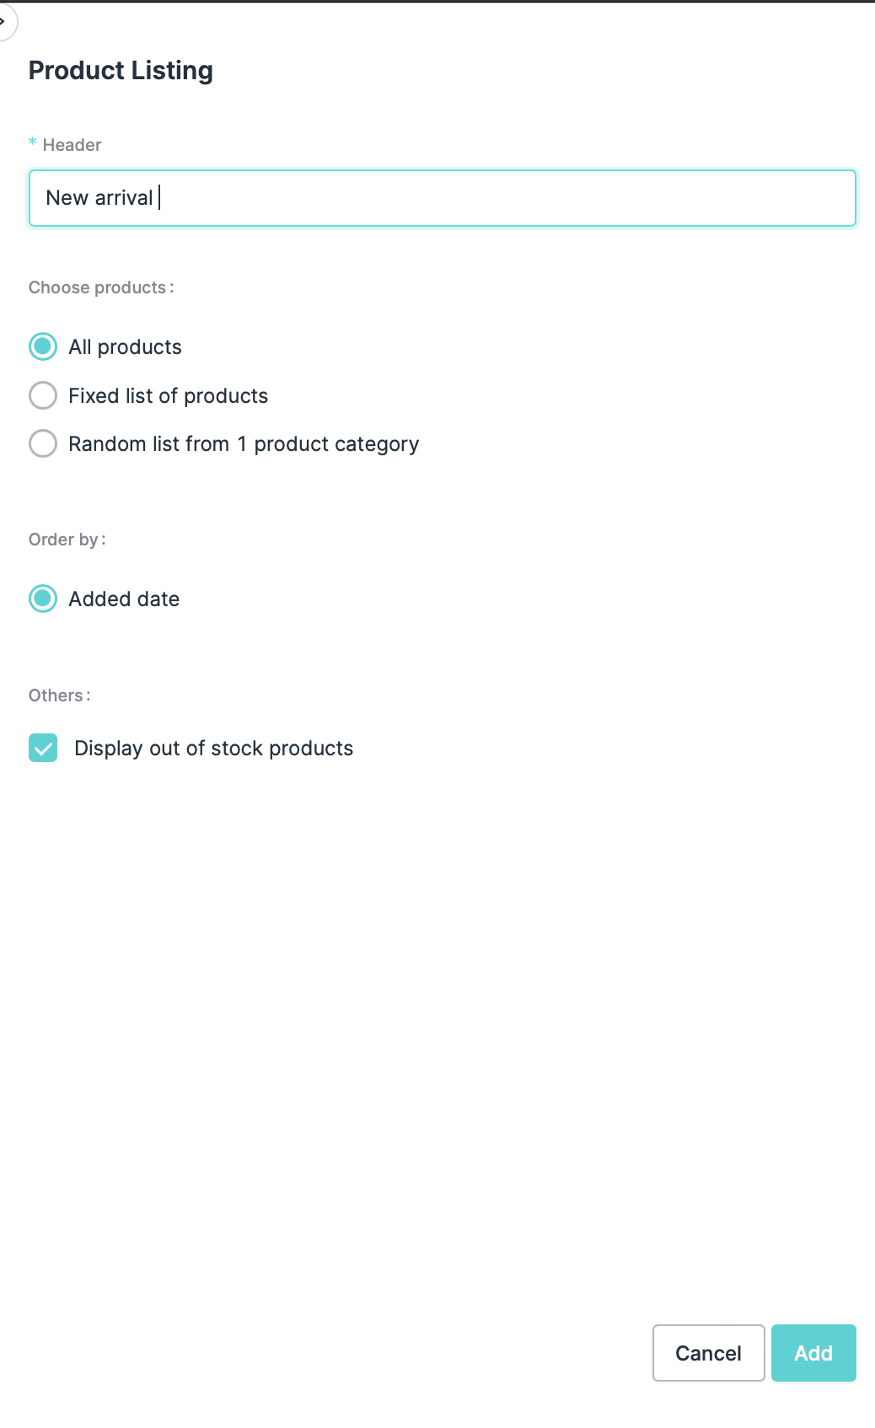Screen dimensions: 875x1428
Task: Select the All products radio button
Action: coord(43,346)
